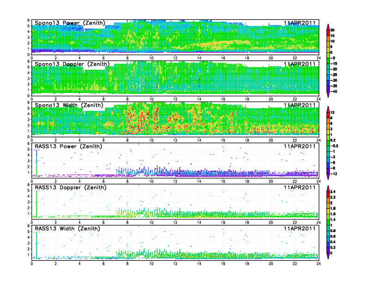Click hour tick 0 under RASS13 Width panel

click(32, 264)
